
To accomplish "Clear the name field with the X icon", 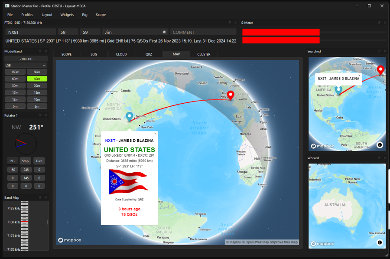I will (x=164, y=32).
